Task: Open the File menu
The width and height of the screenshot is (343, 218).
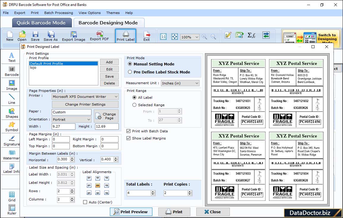Action: (6, 13)
